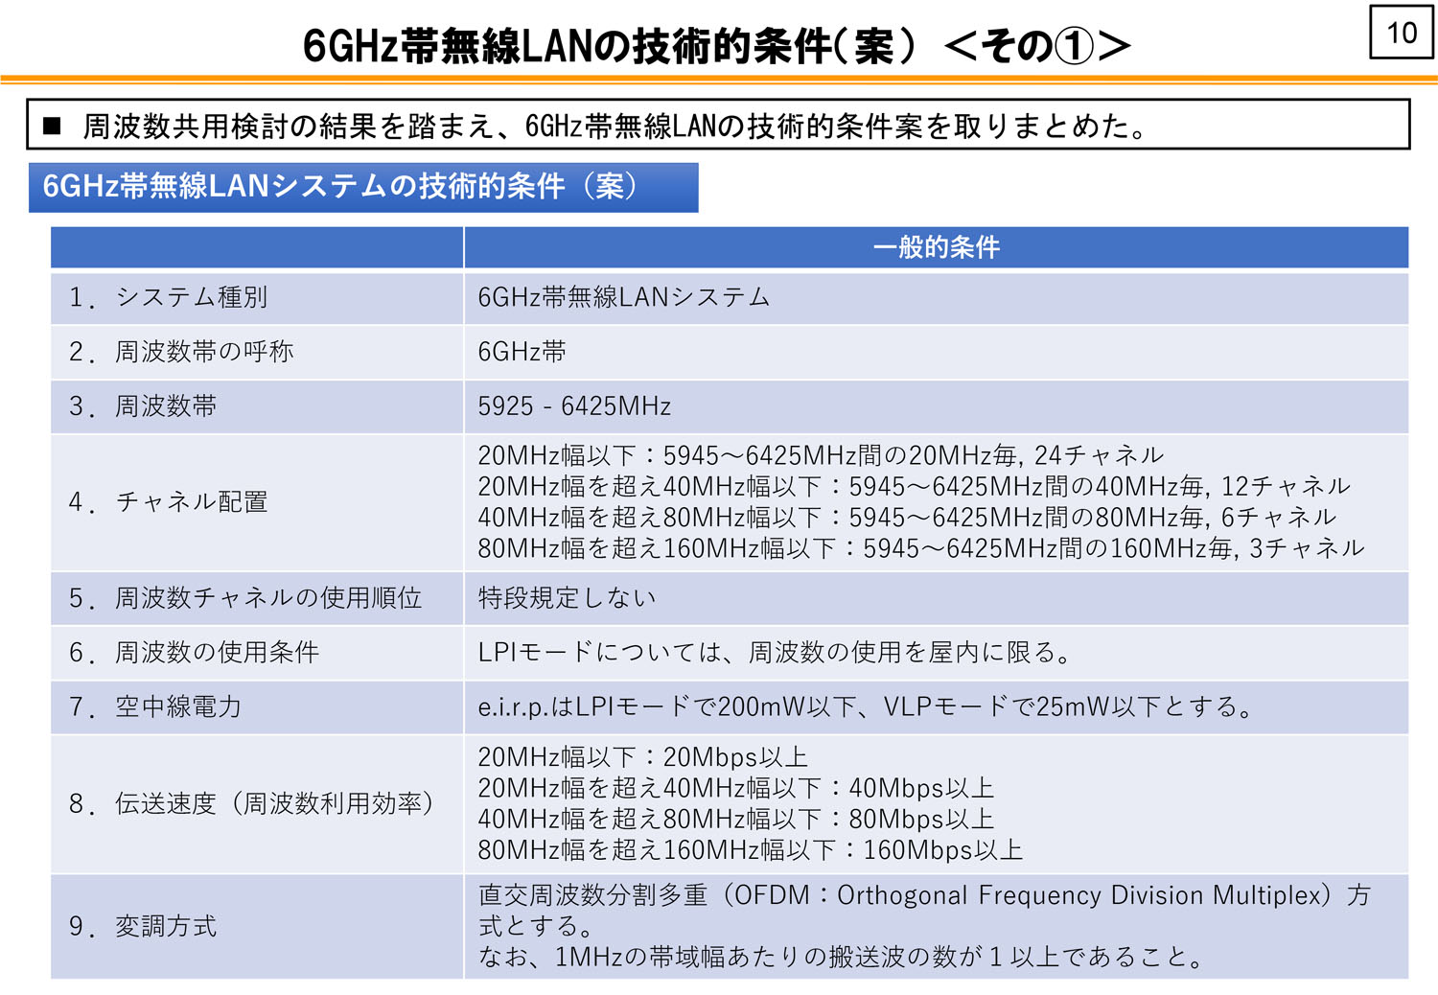
Task: Click the frequency value 5925 - 6425MHz
Action: pos(574,406)
